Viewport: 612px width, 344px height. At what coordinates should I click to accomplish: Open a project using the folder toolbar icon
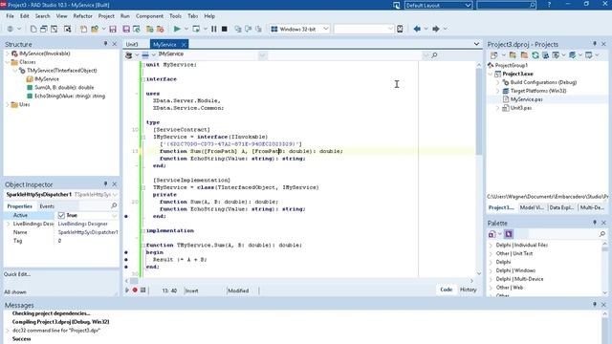94,29
